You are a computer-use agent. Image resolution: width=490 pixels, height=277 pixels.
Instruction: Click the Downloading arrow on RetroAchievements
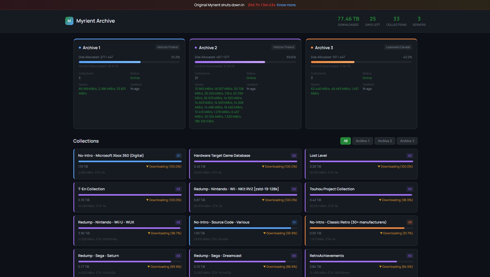[380, 267]
